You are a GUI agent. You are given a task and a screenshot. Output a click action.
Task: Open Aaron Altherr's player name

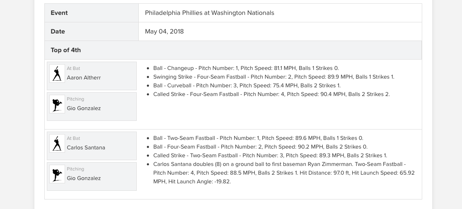coord(84,77)
